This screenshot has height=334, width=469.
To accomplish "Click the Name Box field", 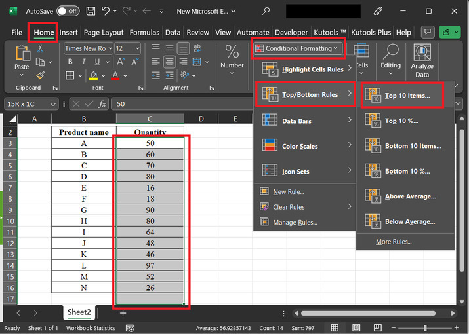I will (x=25, y=103).
